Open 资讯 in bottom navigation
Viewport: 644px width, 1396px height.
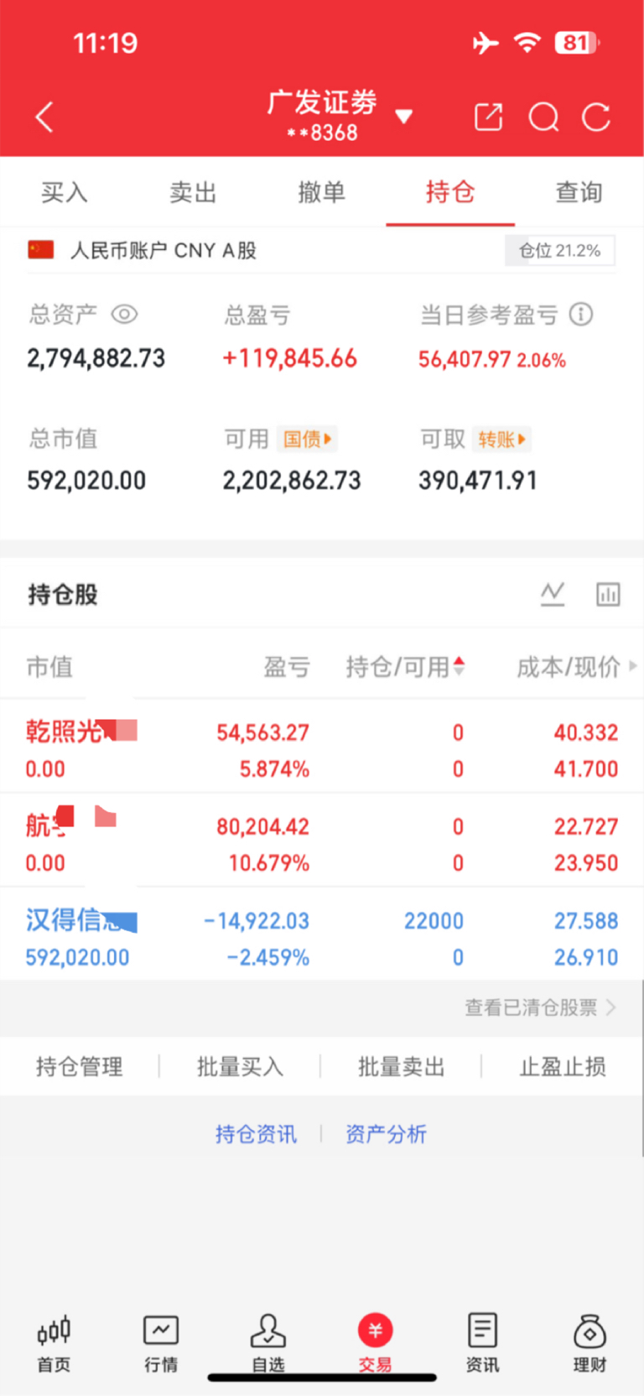(482, 1342)
